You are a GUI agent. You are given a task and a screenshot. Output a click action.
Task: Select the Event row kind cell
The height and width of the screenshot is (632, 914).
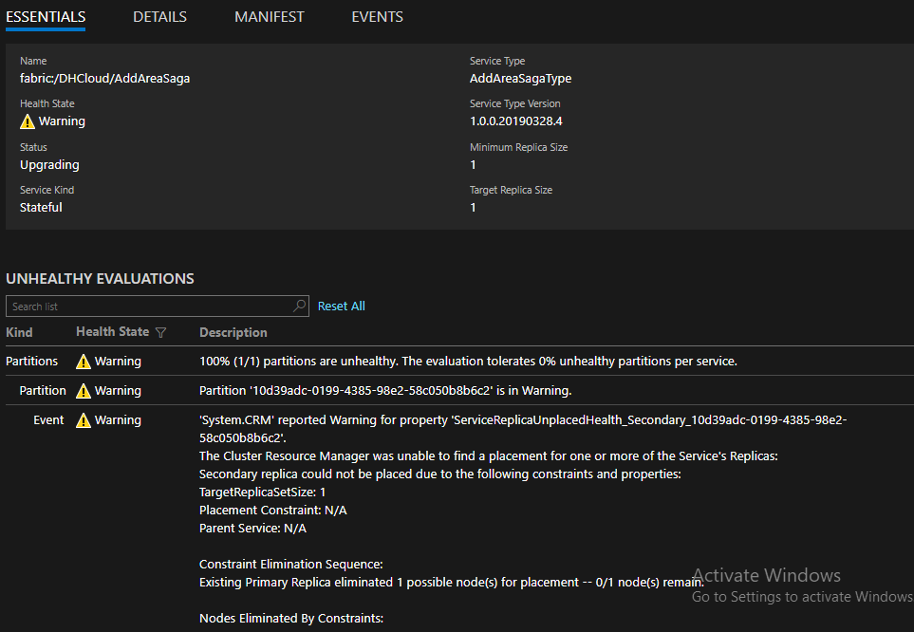pos(48,419)
